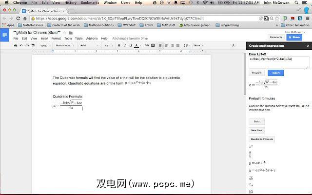Click the volume icon in menu bar

coord(212,2)
